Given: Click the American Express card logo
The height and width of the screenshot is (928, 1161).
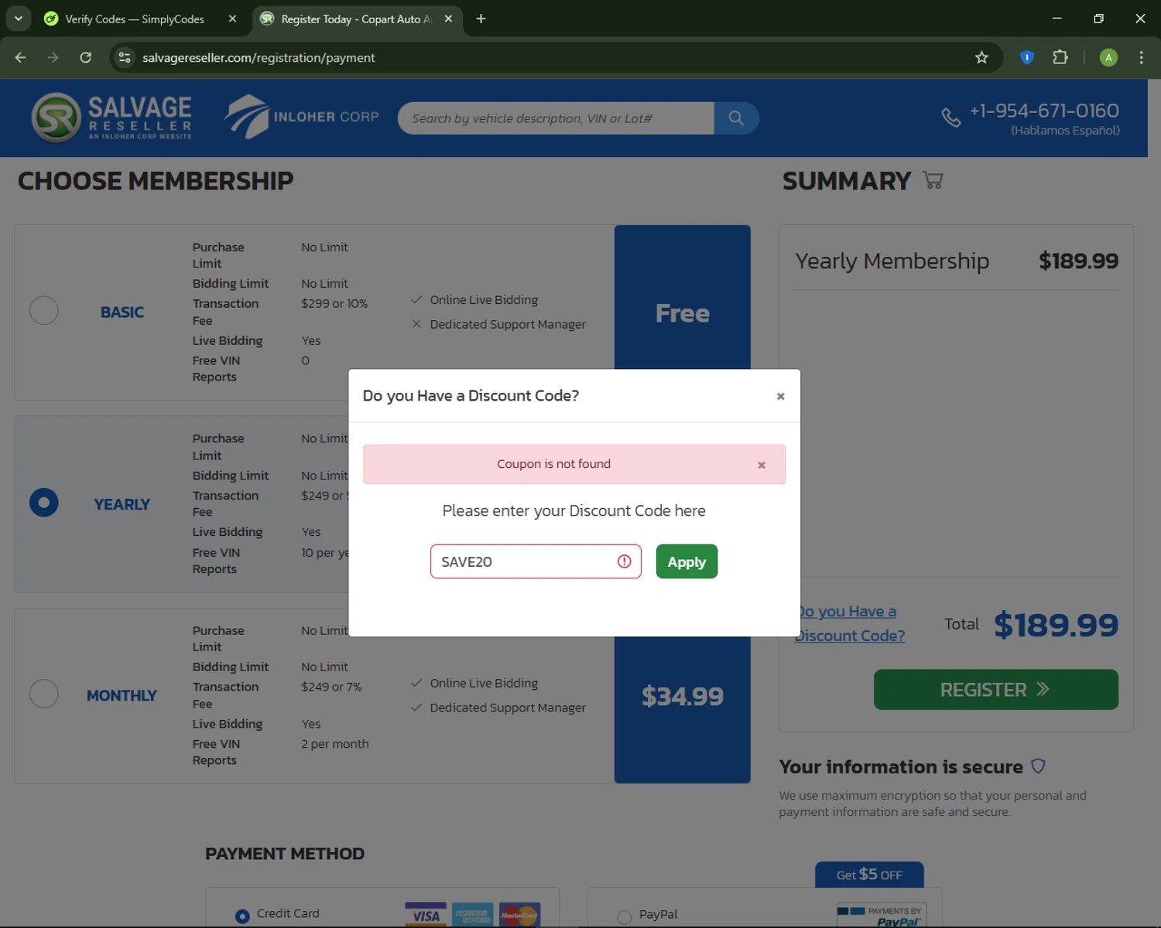Looking at the screenshot, I should (x=473, y=915).
